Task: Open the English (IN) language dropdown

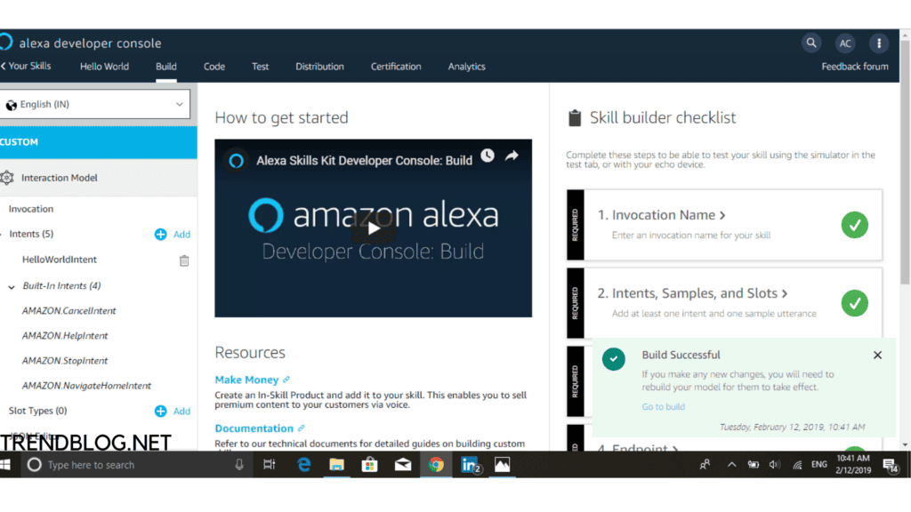Action: 94,105
